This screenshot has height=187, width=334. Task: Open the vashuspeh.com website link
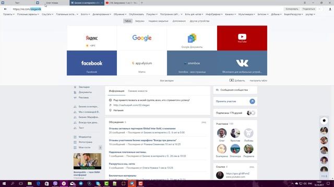click(132, 105)
